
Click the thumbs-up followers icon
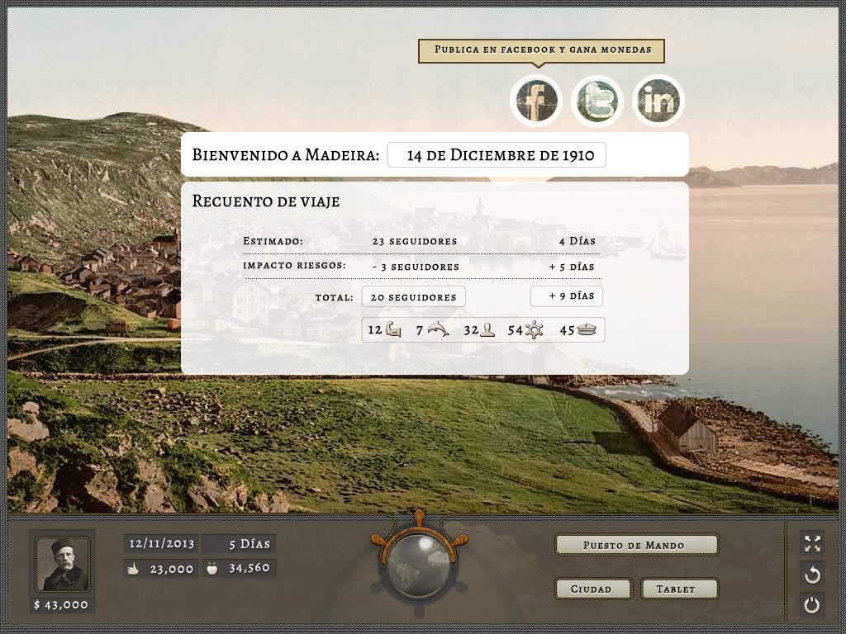coord(134,569)
